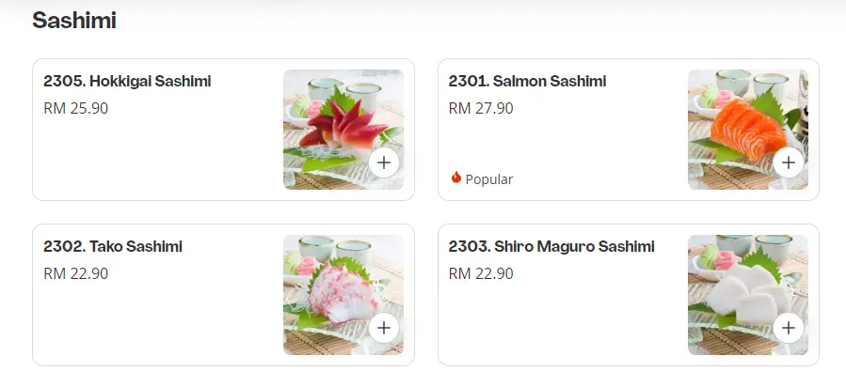Add Tako Sashimi with its plus button
Image resolution: width=846 pixels, height=387 pixels.
pyautogui.click(x=383, y=328)
